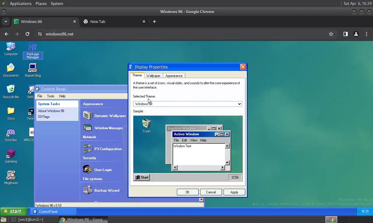Click Chrome's bookmark star icon
The width and height of the screenshot is (373, 223).
331,34
